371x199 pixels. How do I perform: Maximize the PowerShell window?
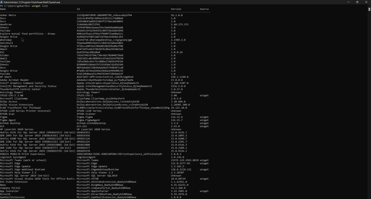click(x=357, y=2)
